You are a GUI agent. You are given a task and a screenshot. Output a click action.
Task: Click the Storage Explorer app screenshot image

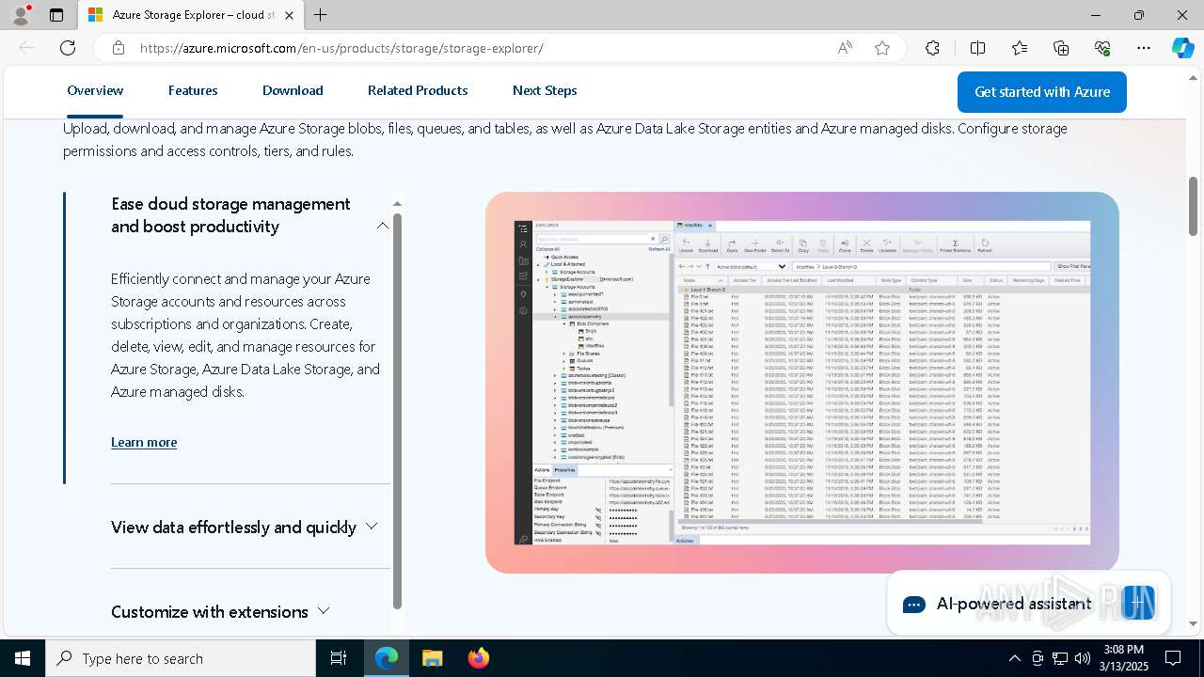(802, 383)
